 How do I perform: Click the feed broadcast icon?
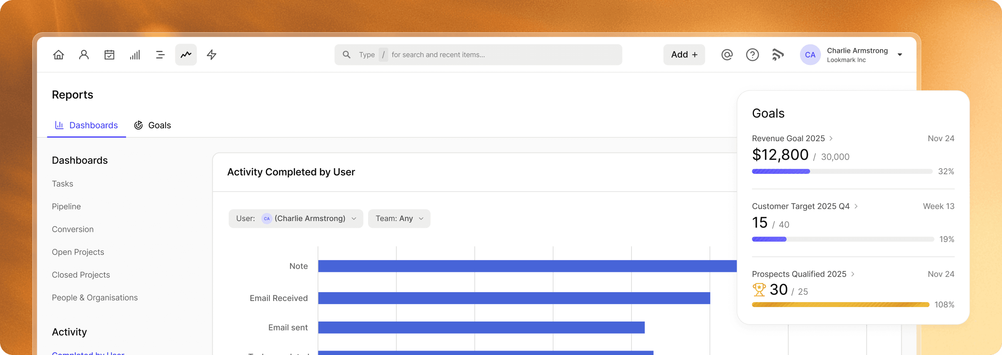click(x=778, y=54)
